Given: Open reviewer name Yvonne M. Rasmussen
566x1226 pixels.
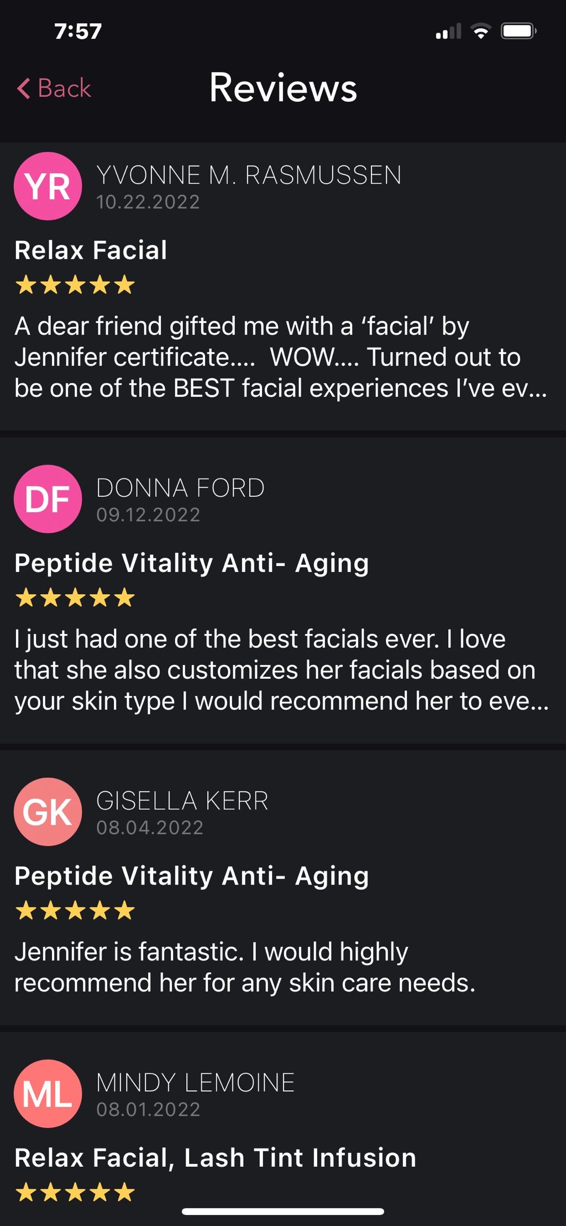Looking at the screenshot, I should pos(249,175).
